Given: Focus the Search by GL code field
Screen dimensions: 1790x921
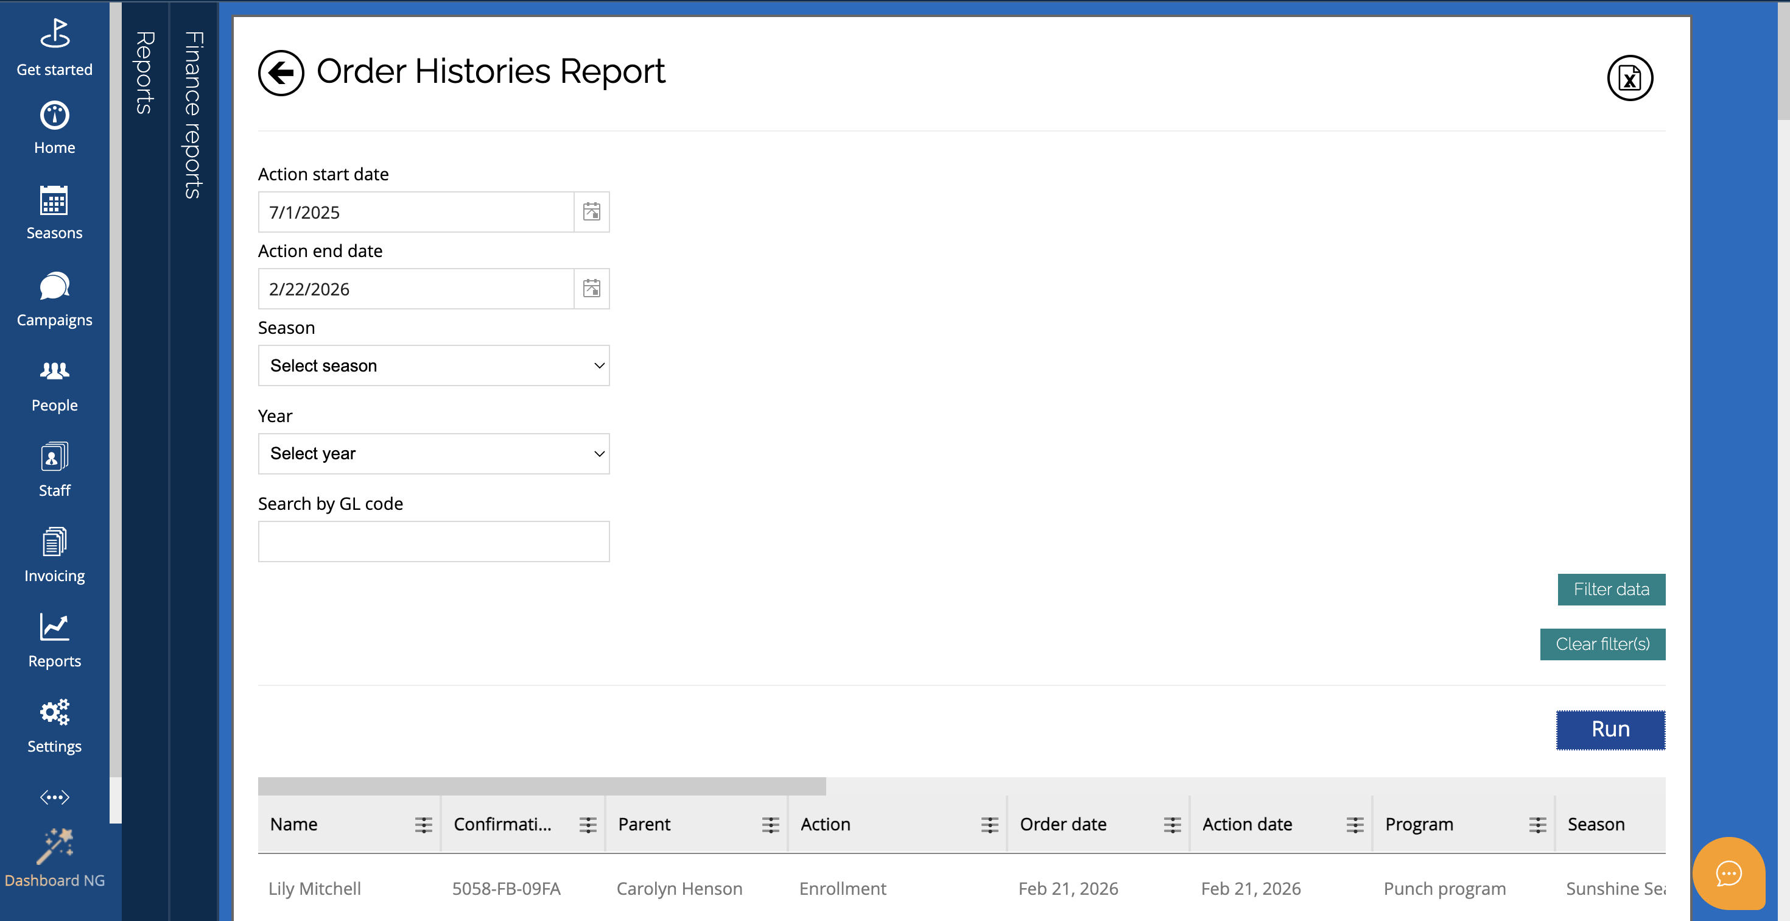Looking at the screenshot, I should click(433, 542).
